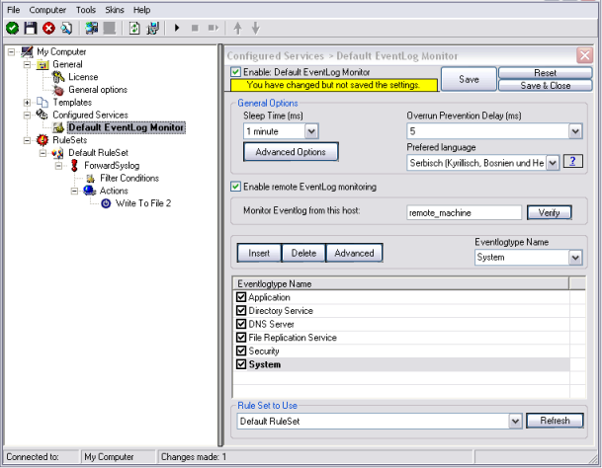Open the File menu
Screen dimensions: 602x468
click(x=14, y=10)
